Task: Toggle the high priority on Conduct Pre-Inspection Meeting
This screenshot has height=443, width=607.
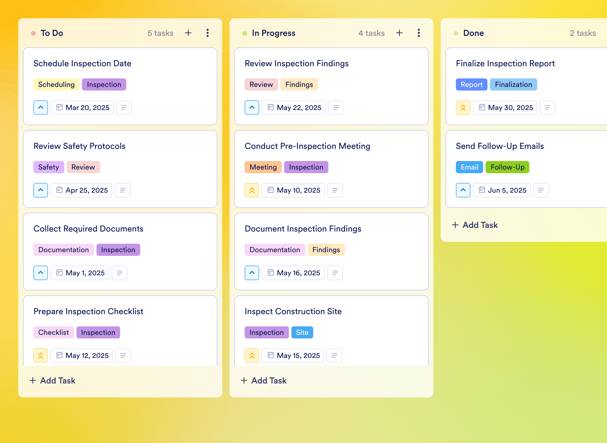Action: click(252, 190)
